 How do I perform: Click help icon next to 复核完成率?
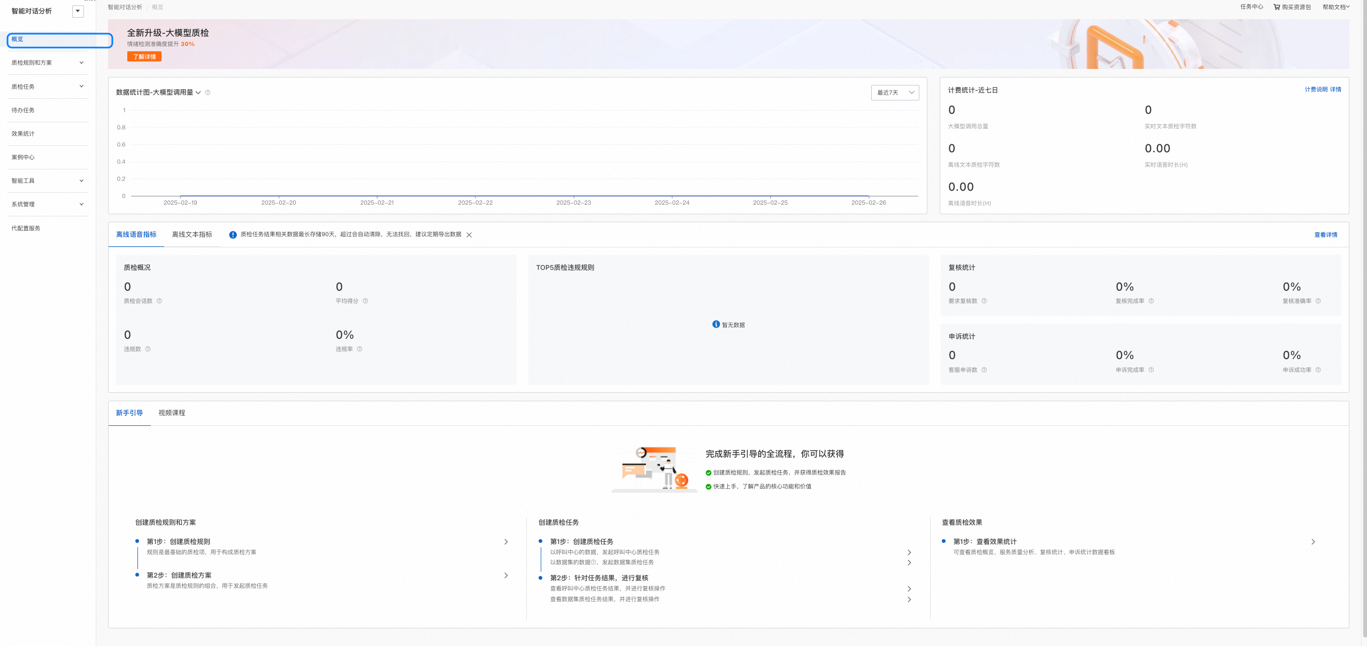click(x=1151, y=301)
